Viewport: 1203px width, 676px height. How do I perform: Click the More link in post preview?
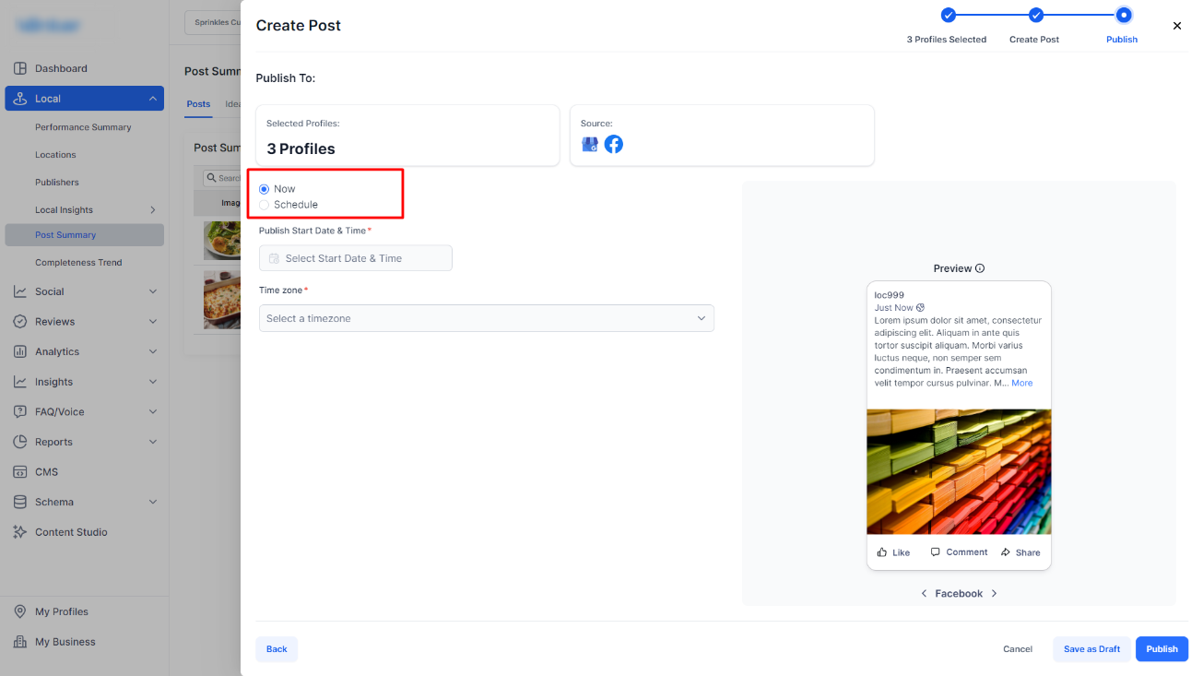click(1021, 383)
